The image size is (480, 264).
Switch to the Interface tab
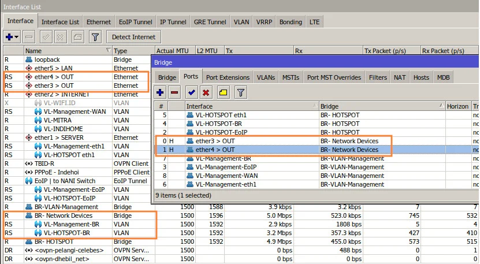(x=21, y=21)
